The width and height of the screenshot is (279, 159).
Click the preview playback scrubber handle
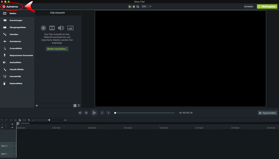tap(115, 113)
